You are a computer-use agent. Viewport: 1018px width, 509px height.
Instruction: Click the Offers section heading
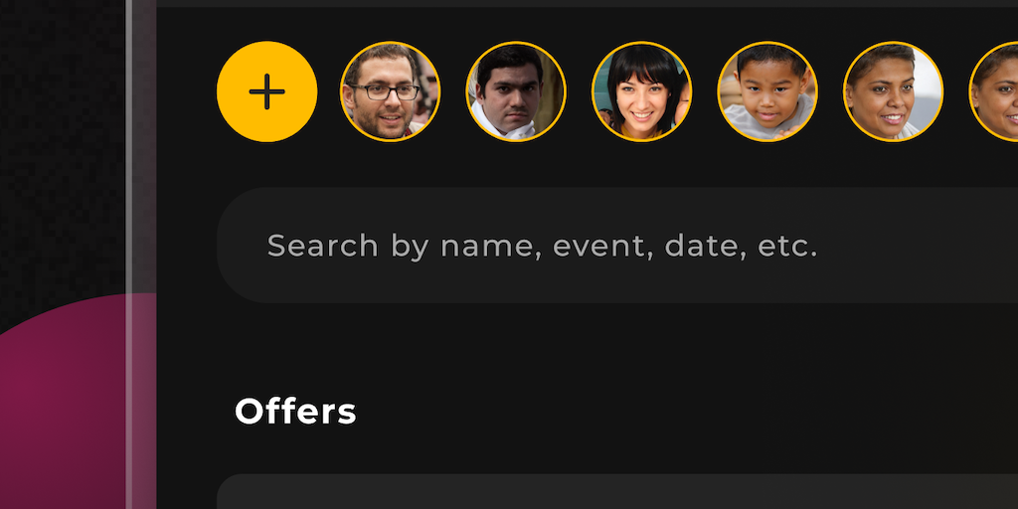pyautogui.click(x=295, y=412)
